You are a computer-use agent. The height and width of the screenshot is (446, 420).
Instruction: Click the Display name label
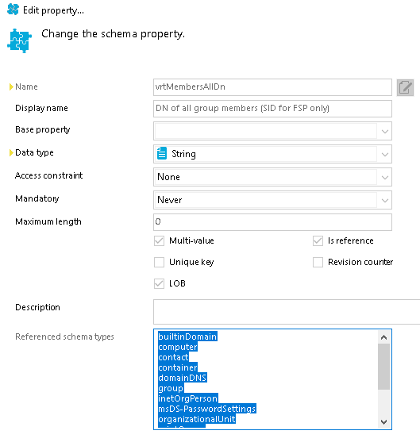tap(41, 108)
